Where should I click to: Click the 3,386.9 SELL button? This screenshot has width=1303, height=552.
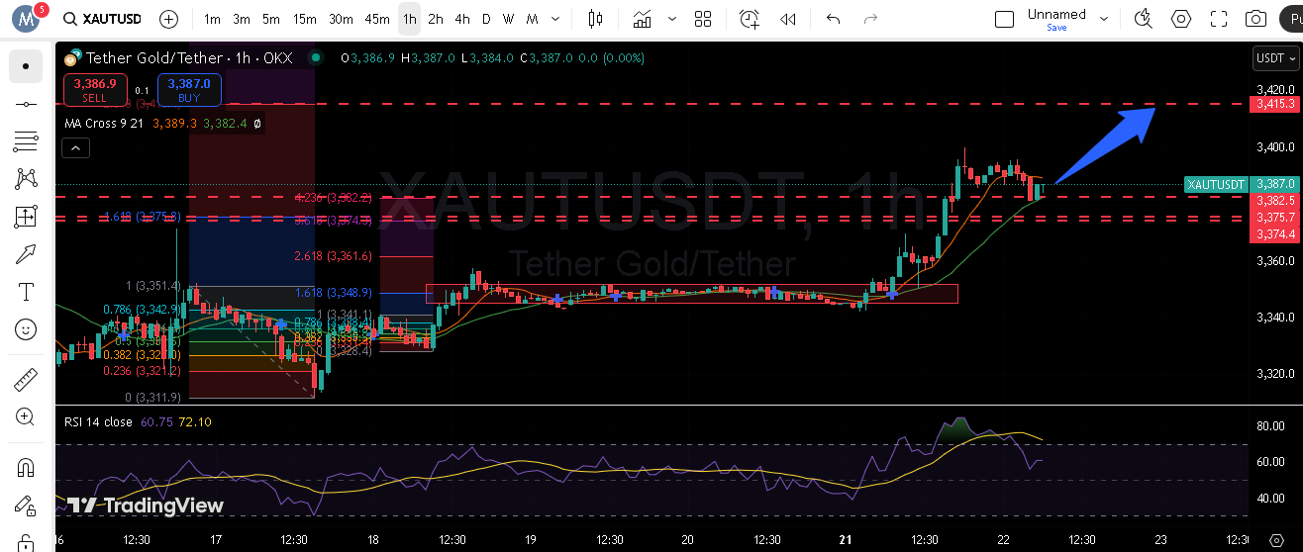94,90
